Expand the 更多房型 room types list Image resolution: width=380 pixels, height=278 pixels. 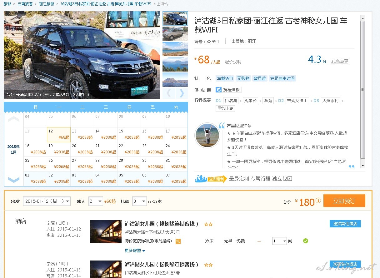click(135, 251)
